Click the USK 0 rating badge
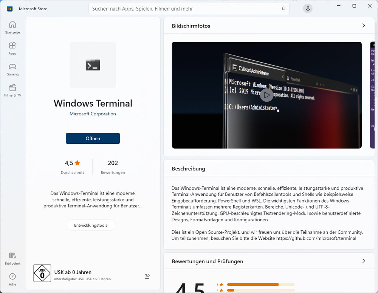378x293 pixels. pyautogui.click(x=42, y=273)
